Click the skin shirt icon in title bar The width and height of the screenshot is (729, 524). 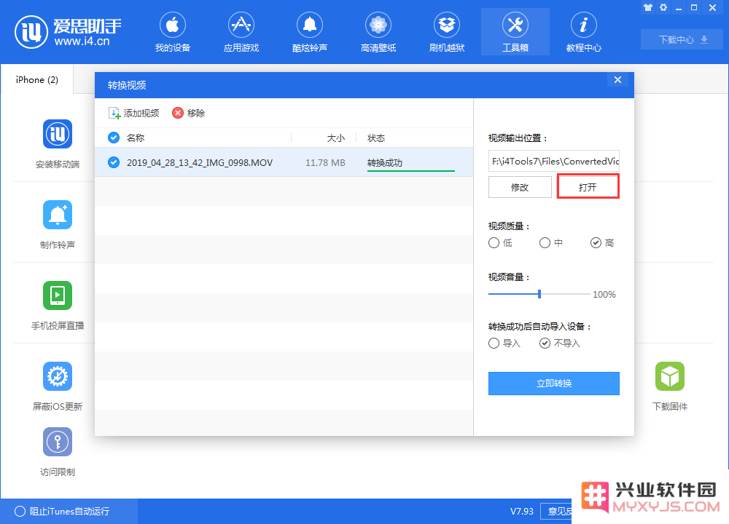point(648,7)
